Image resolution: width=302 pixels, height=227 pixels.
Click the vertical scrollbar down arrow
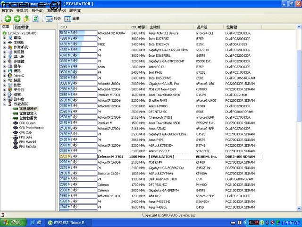tap(299, 209)
